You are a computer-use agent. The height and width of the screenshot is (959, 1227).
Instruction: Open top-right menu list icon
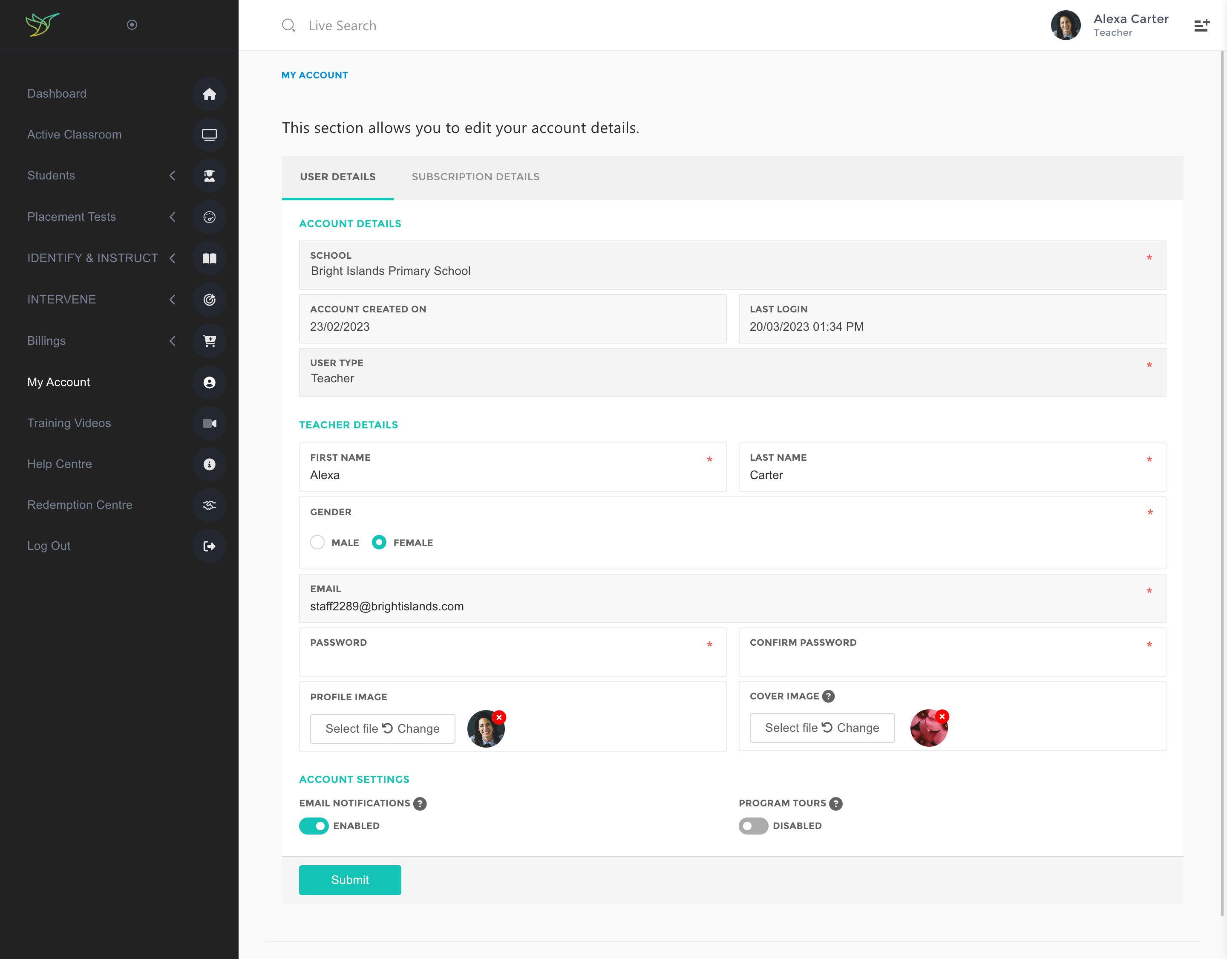[x=1201, y=25]
